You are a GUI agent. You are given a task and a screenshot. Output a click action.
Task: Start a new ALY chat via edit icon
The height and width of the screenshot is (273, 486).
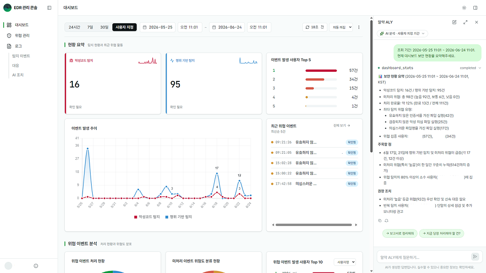454,22
